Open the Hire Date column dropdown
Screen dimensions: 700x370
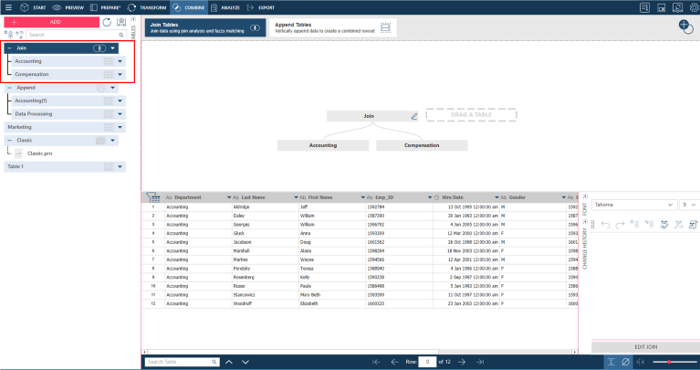coord(496,197)
